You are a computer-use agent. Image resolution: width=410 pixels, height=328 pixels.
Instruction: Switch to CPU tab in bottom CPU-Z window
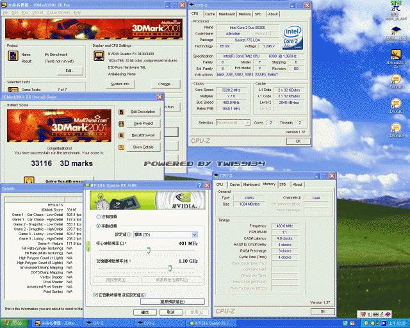(220, 184)
